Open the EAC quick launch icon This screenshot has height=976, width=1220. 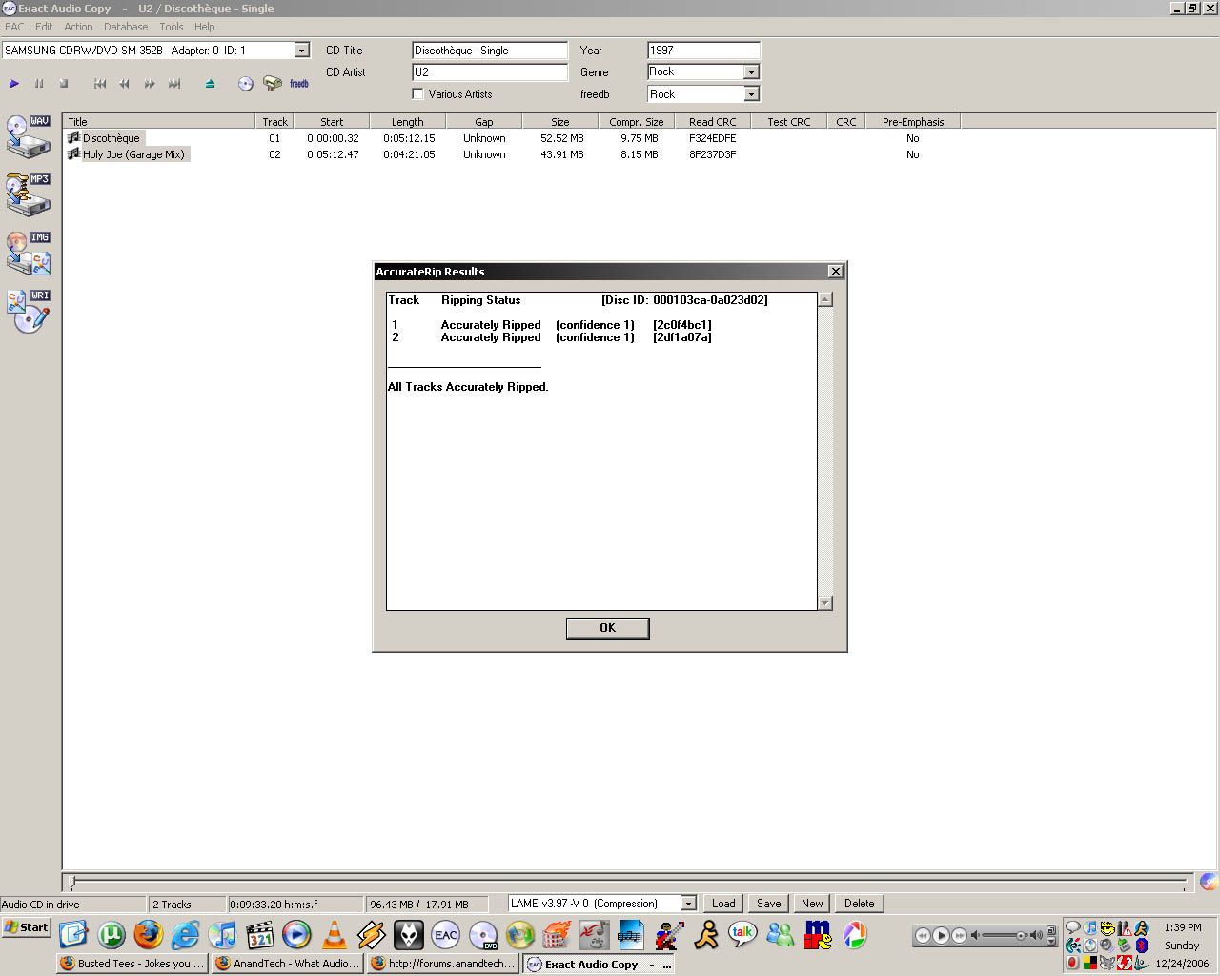[446, 935]
